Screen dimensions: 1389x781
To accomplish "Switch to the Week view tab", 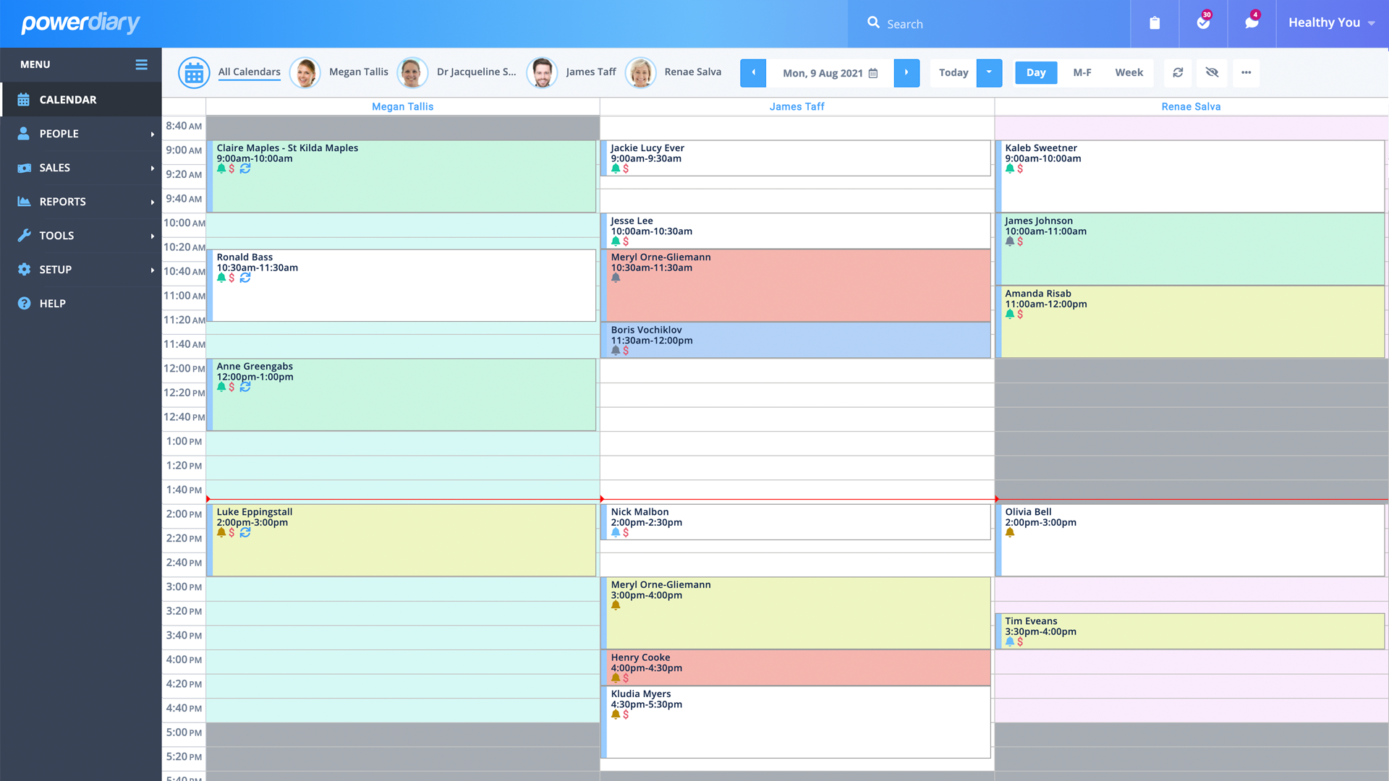I will pos(1129,72).
